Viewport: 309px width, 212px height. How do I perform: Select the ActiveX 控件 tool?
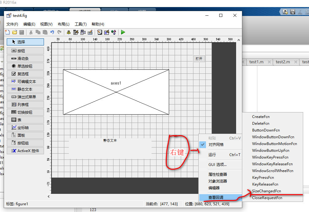point(25,150)
